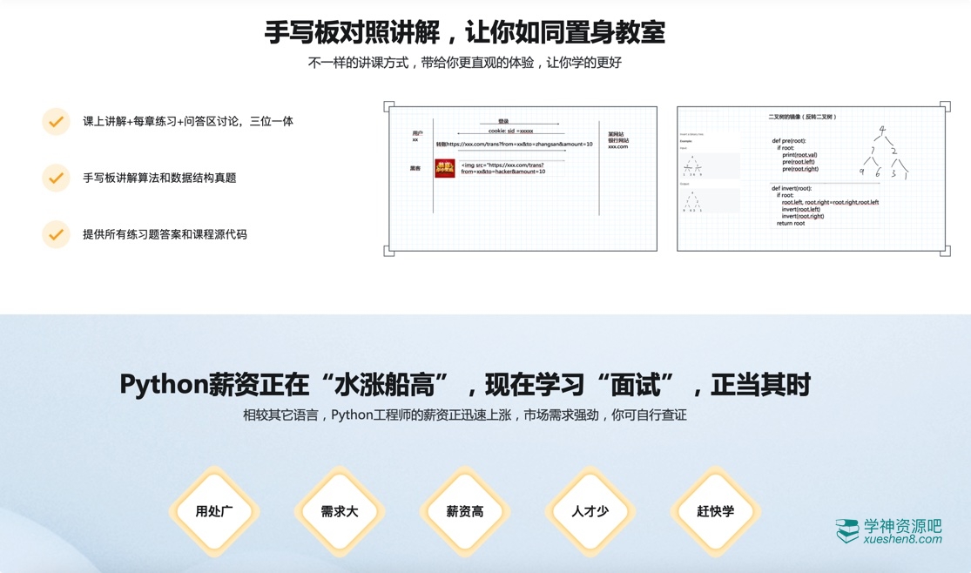The image size is (971, 573).
Task: Click checkmark icon beside 课上讲解+每章练习
Action: click(56, 121)
